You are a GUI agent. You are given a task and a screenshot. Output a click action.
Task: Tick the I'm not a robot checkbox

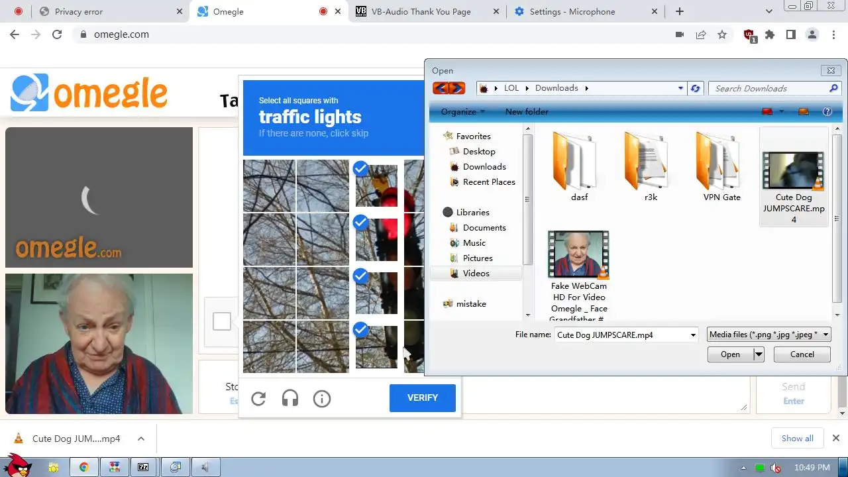click(x=222, y=321)
